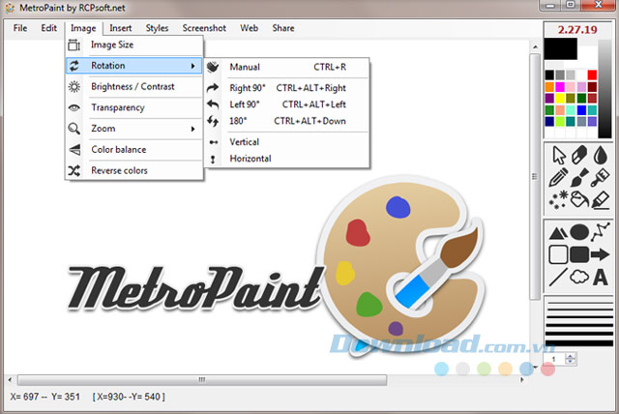Open the Edit menu
619x414 pixels.
(x=49, y=28)
